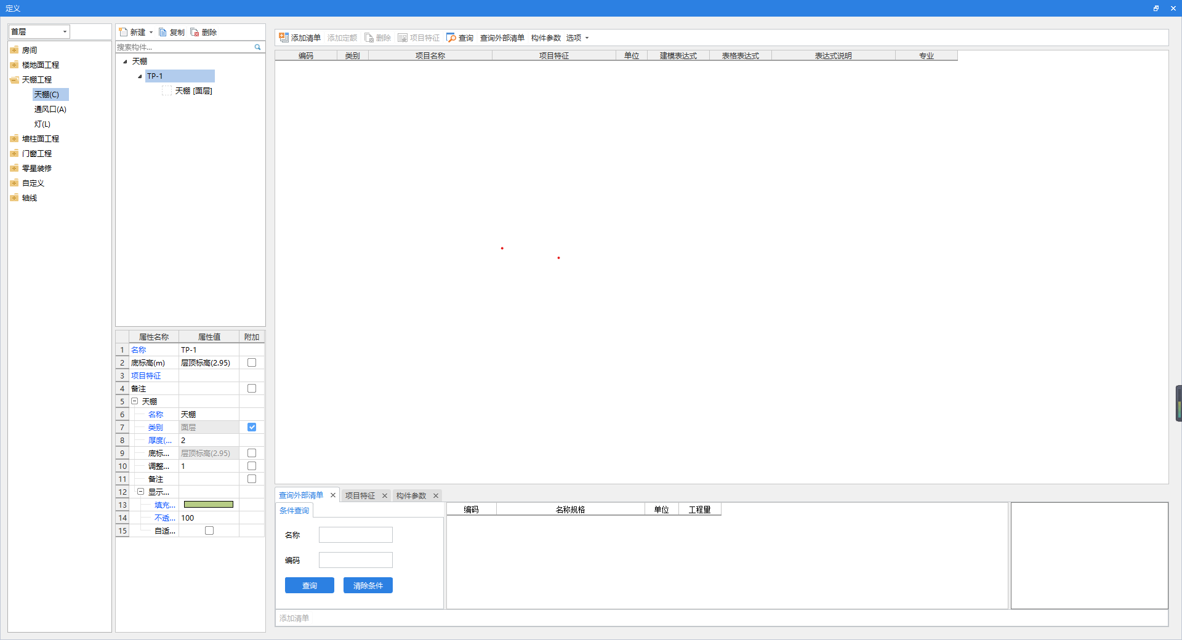Screen dimensions: 1182x640
Task: Select 天棚(C) in the category tree
Action: click(x=50, y=94)
